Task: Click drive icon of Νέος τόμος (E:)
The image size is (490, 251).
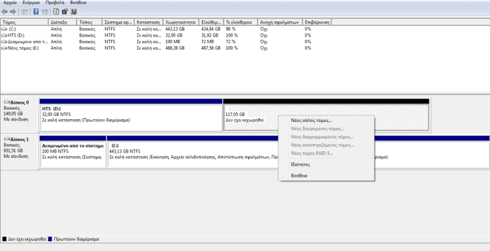Action: tap(4, 48)
